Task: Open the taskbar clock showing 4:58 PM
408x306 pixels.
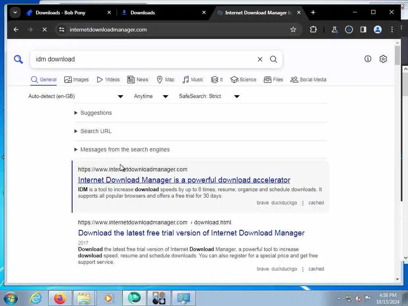Action: 388,298
